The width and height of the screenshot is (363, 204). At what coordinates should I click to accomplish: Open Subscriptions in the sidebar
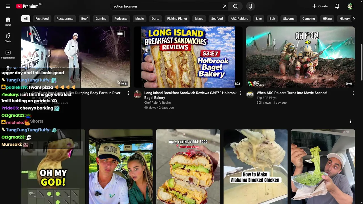(x=8, y=54)
